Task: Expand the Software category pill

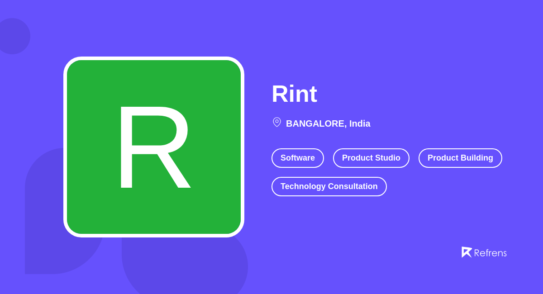Action: 297,158
